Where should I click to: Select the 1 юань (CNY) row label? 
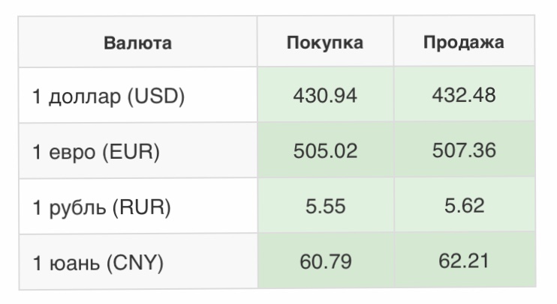(98, 263)
